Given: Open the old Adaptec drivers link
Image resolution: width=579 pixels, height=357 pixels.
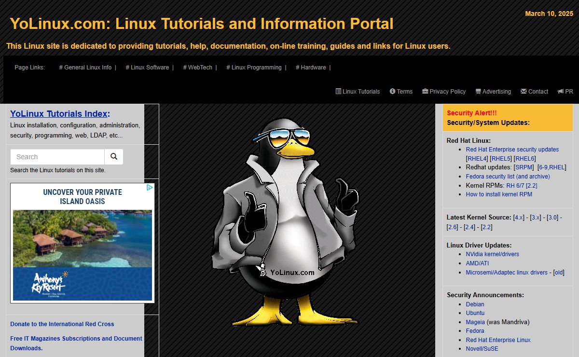Looking at the screenshot, I should pos(559,273).
